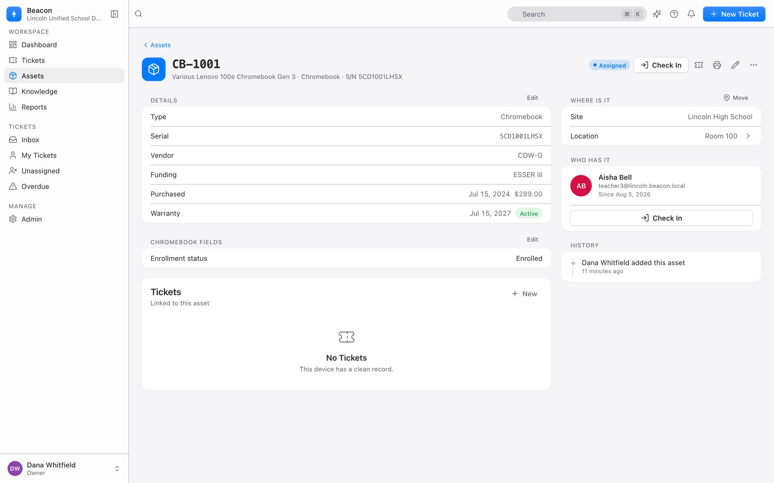
Task: Click the Beacon app logo
Action: 14,14
